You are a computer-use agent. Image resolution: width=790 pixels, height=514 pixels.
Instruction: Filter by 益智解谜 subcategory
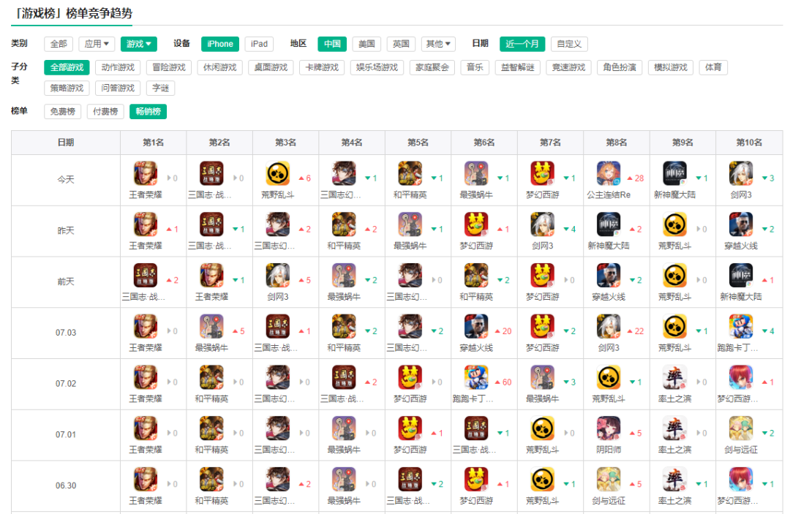(517, 67)
